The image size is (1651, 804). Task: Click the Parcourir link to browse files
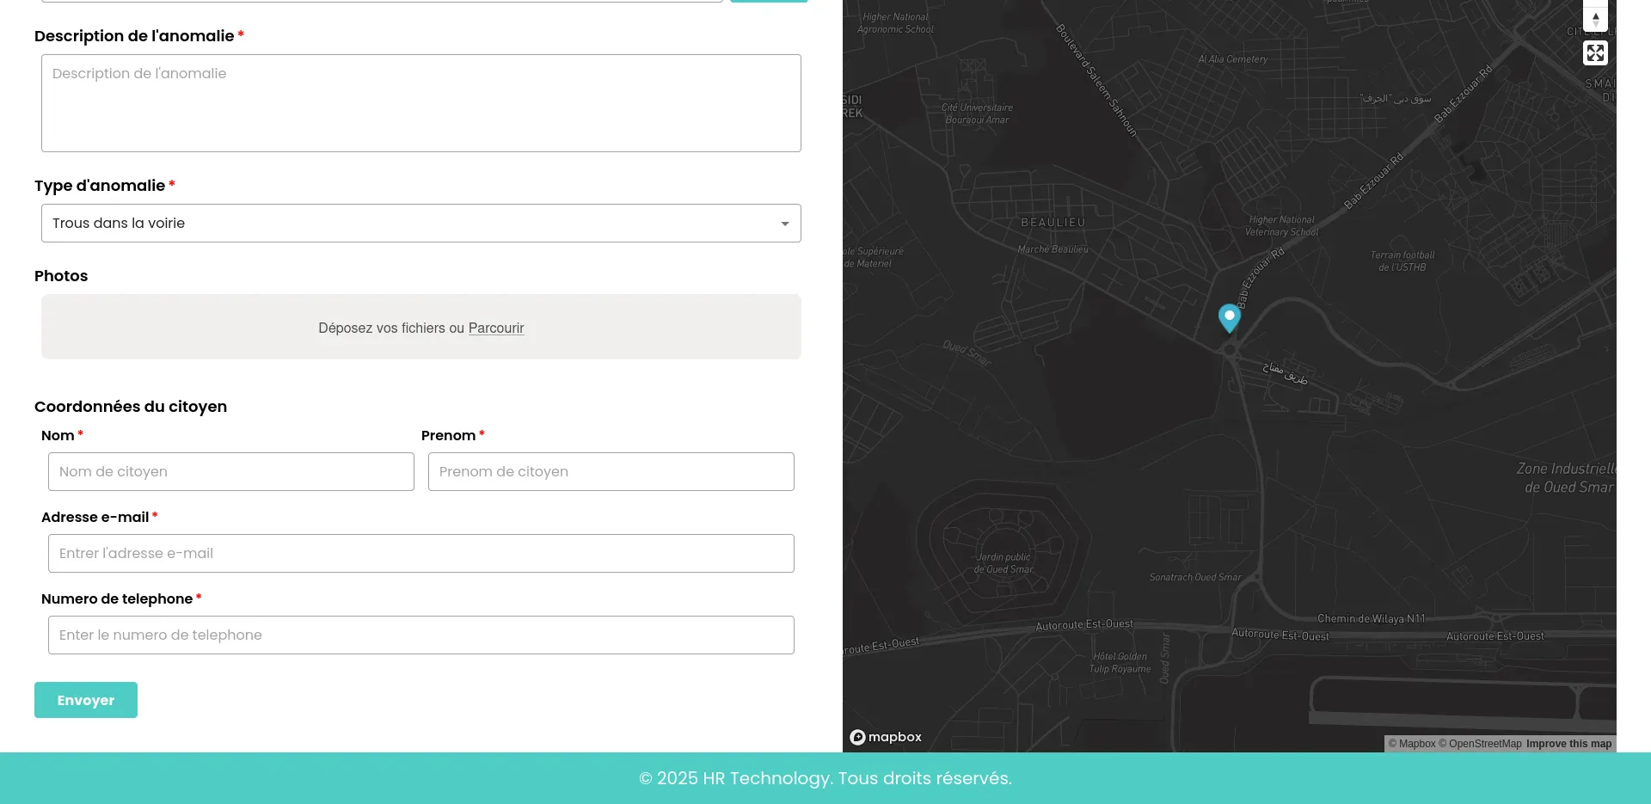pos(496,328)
